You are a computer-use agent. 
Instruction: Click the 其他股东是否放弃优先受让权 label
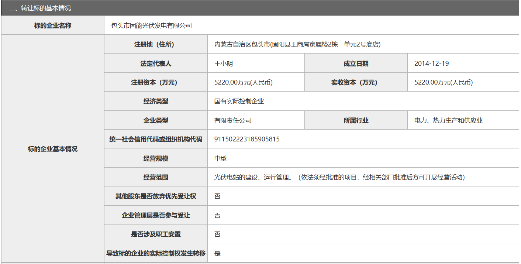pos(156,196)
